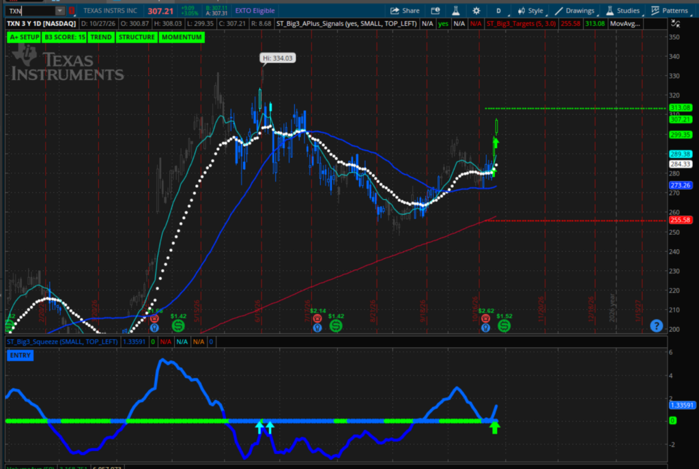This screenshot has width=699, height=469.
Task: Click blue lightbulb icon below $2.62 earnings
Action: click(485, 328)
